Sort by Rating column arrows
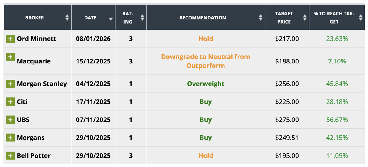The height and width of the screenshot is (167, 368). coord(142,18)
